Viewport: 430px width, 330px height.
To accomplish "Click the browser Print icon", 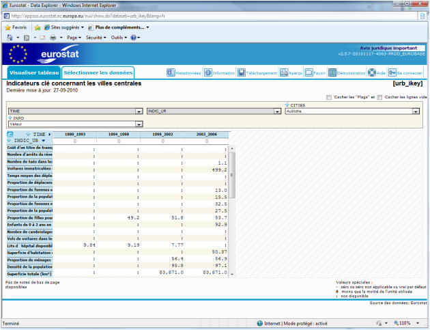I will coord(53,38).
